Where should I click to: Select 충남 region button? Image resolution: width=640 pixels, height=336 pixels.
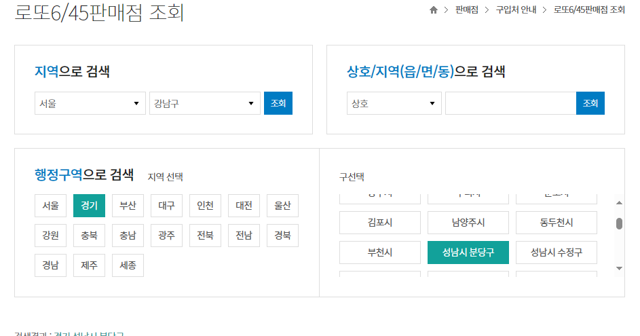pos(128,236)
